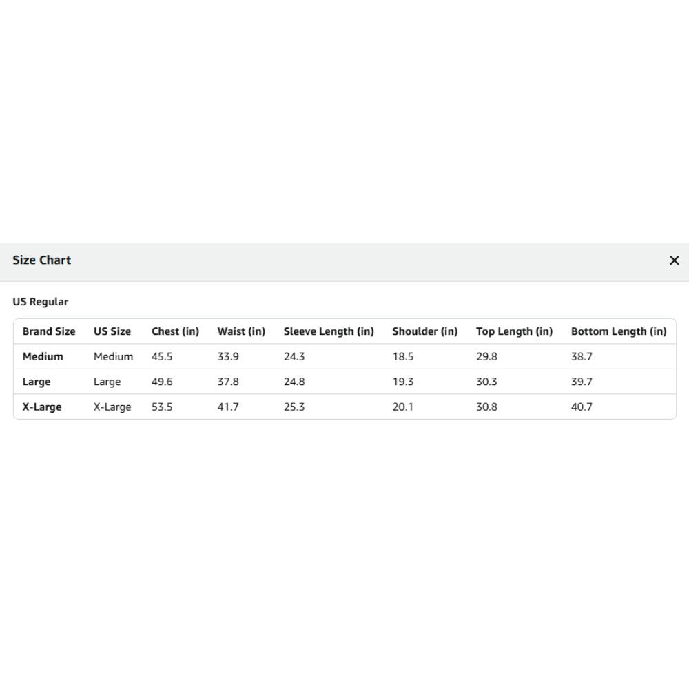Click the Medium chest value 45.5
The width and height of the screenshot is (689, 689).
point(162,356)
